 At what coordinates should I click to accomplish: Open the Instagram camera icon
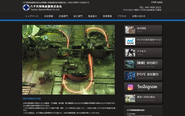pyautogui.click(x=130, y=87)
